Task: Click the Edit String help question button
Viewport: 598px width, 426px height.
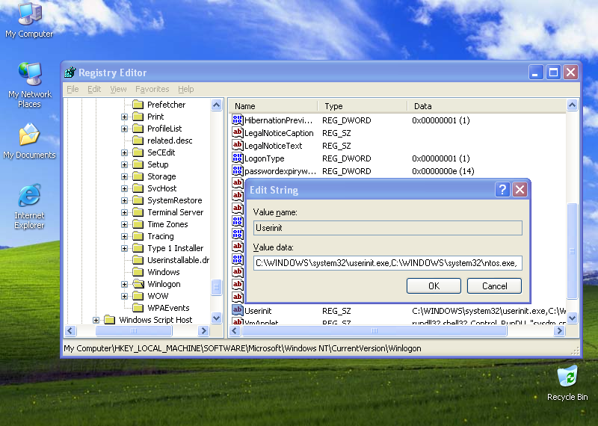Action: point(502,190)
